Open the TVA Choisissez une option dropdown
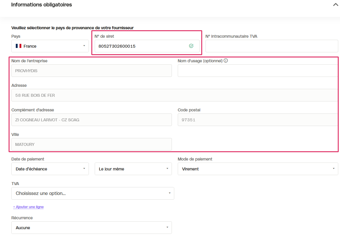The image size is (340, 240). click(x=93, y=194)
